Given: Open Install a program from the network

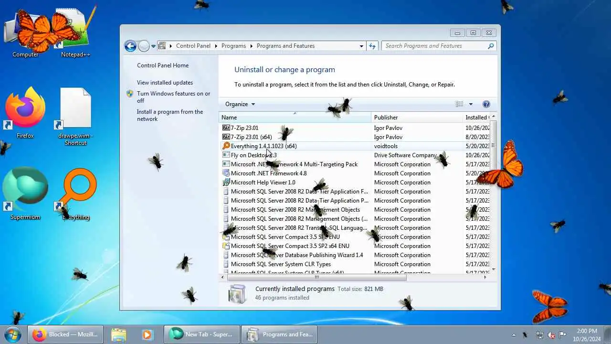Looking at the screenshot, I should pos(170,115).
